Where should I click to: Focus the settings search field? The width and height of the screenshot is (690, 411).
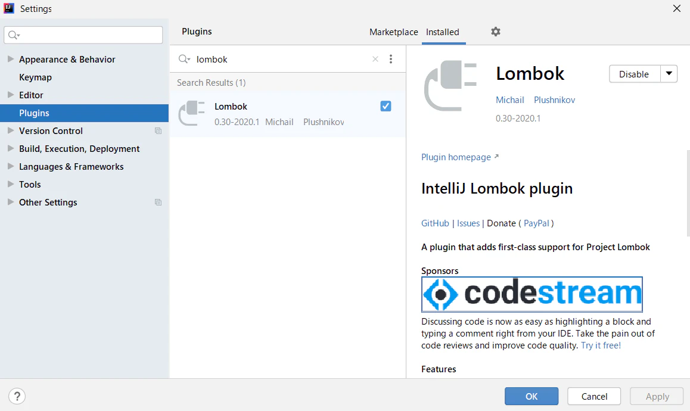pos(83,35)
